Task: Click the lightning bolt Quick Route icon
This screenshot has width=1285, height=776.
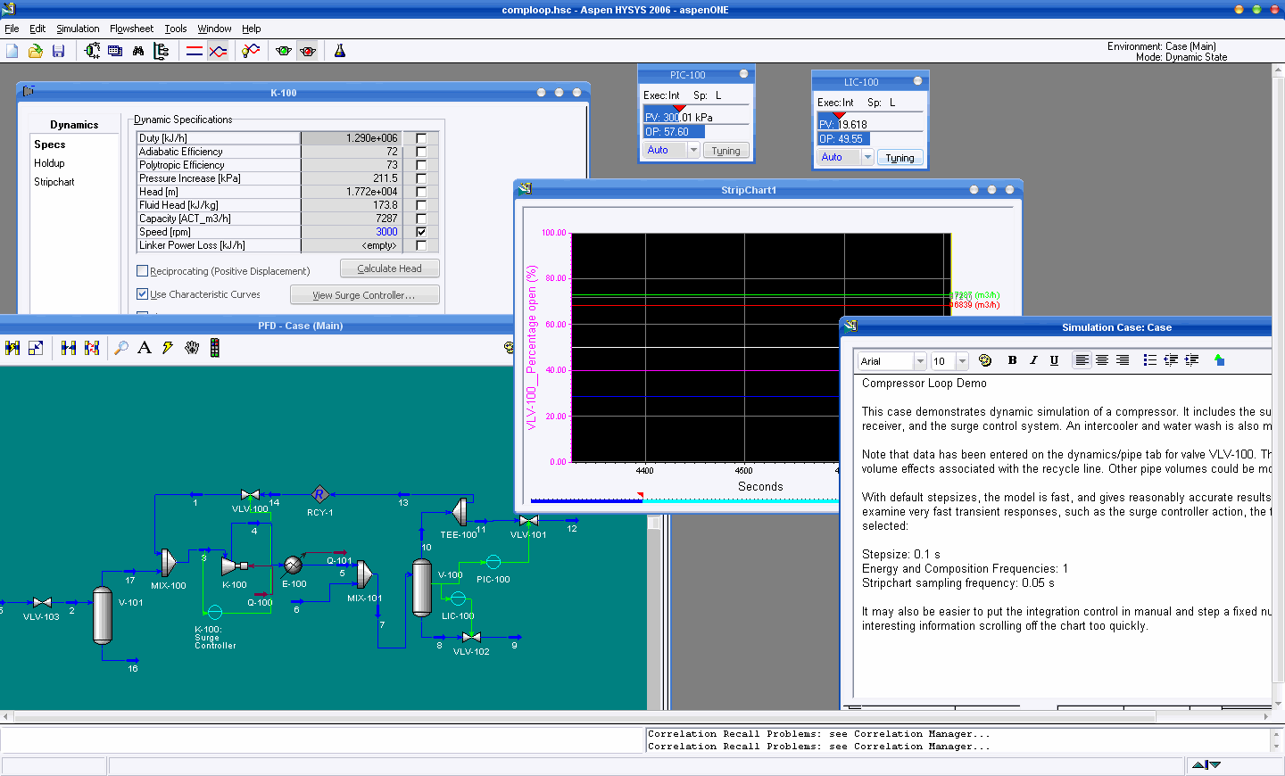Action: (x=168, y=348)
